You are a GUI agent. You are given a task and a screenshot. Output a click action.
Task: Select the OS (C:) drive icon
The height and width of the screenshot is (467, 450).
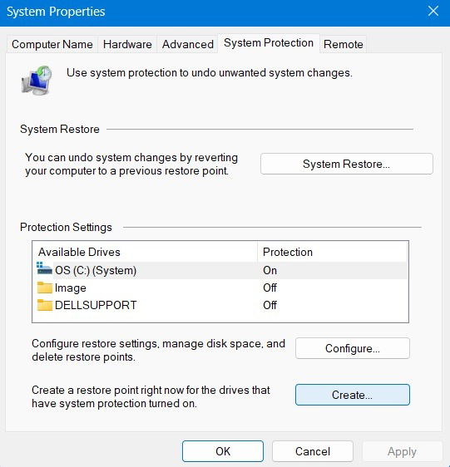click(x=44, y=268)
